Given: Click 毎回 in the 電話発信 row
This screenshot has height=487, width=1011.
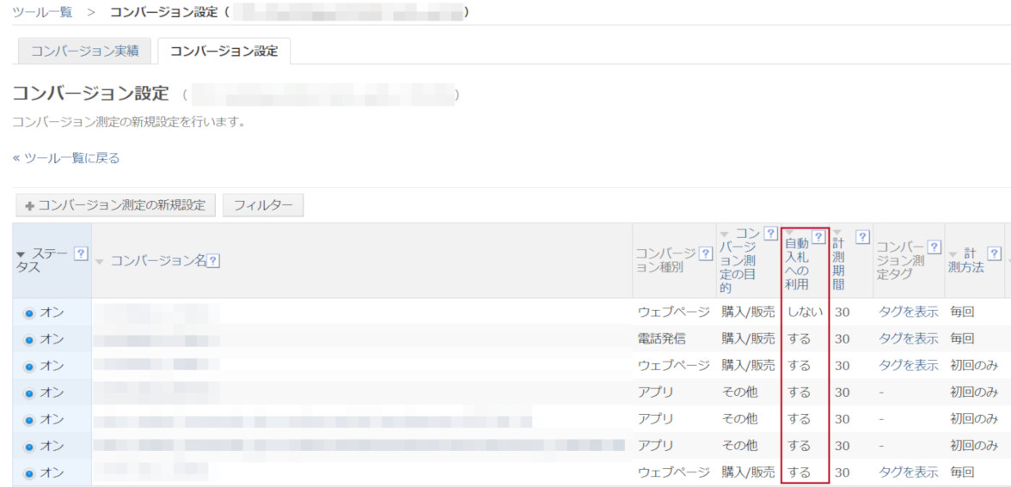Looking at the screenshot, I should click(962, 338).
